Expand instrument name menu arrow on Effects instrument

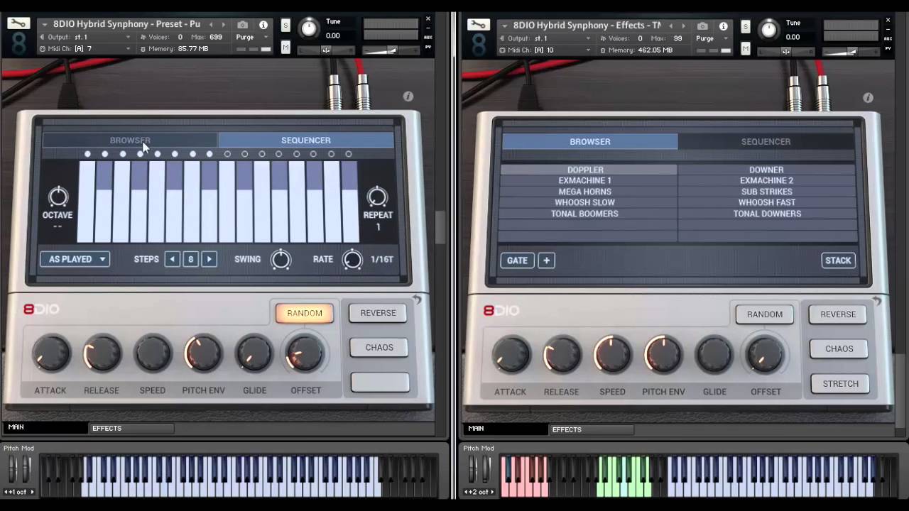505,26
